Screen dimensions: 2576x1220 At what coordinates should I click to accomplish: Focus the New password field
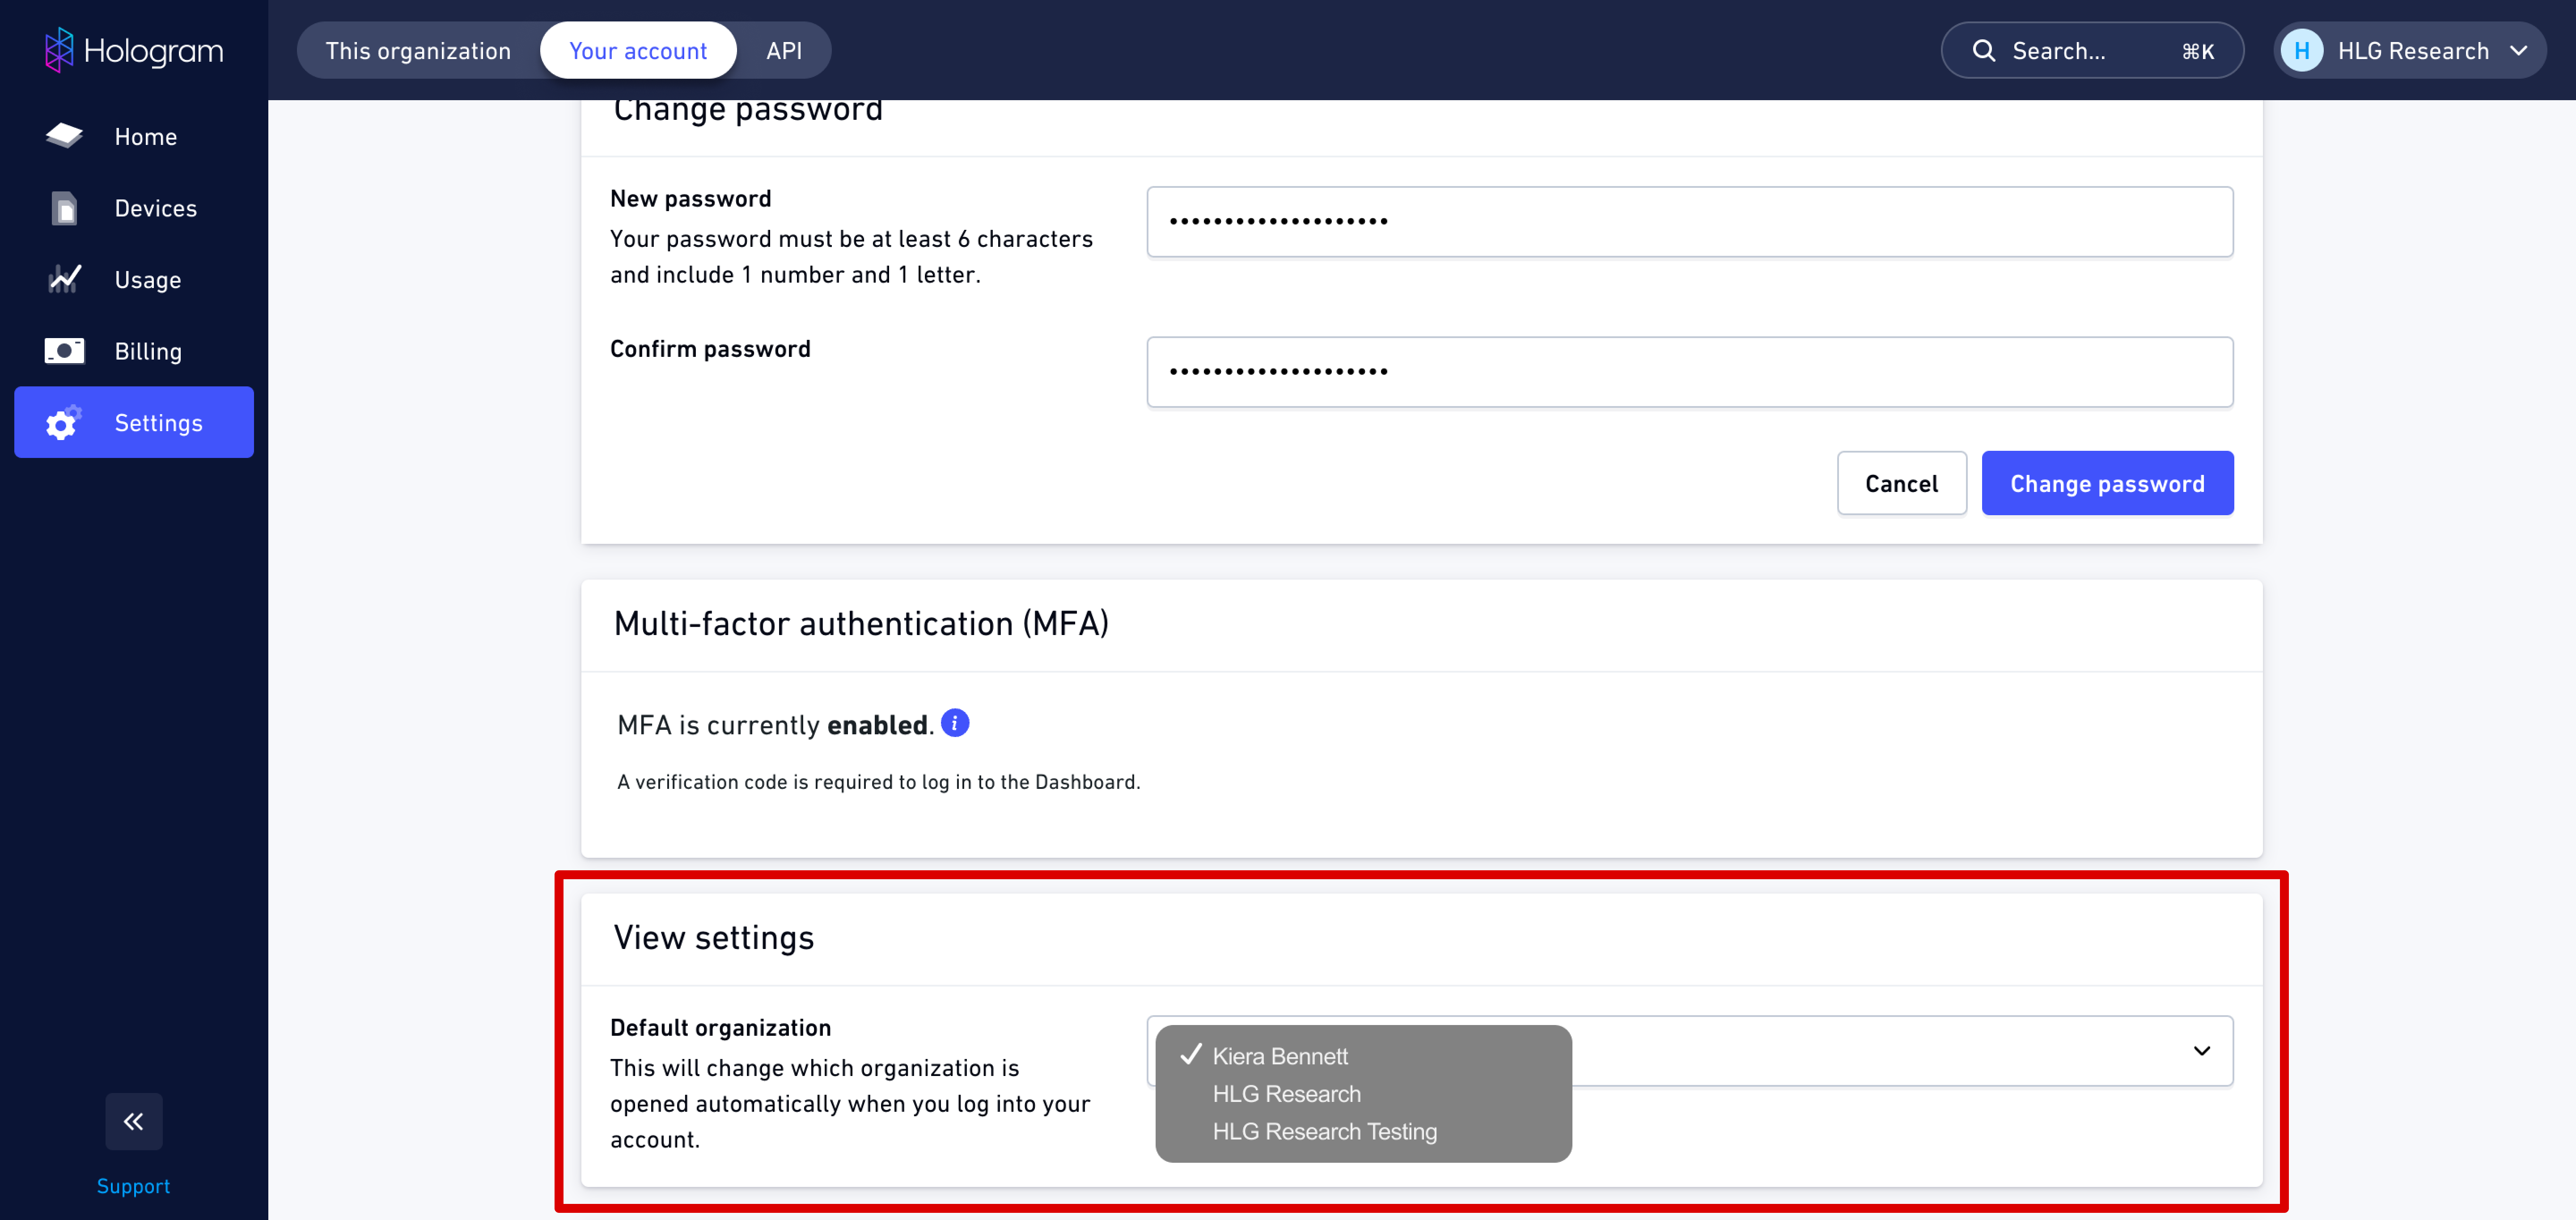click(1689, 221)
